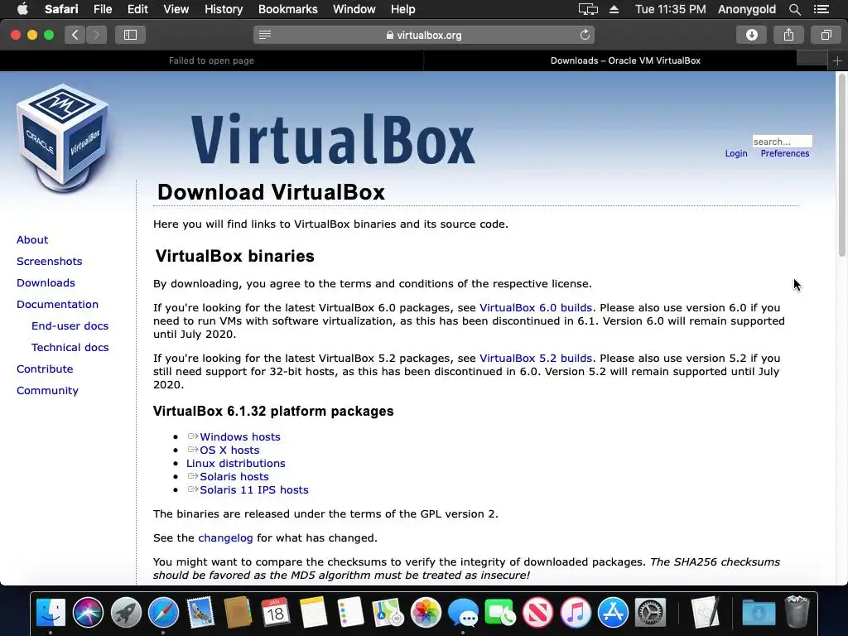
Task: Open Reminders from the Dock
Action: [x=350, y=613]
